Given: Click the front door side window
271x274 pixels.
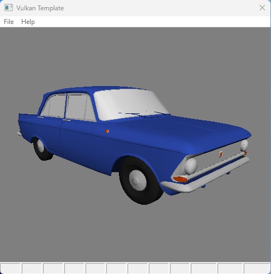Looking at the screenshot, I should tap(80, 107).
